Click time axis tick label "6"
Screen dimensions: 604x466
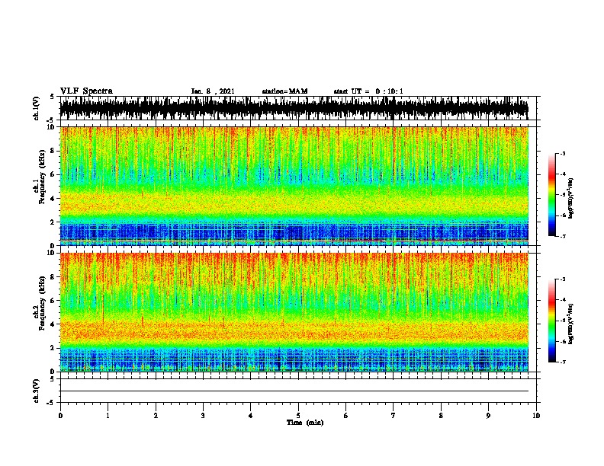tap(346, 416)
